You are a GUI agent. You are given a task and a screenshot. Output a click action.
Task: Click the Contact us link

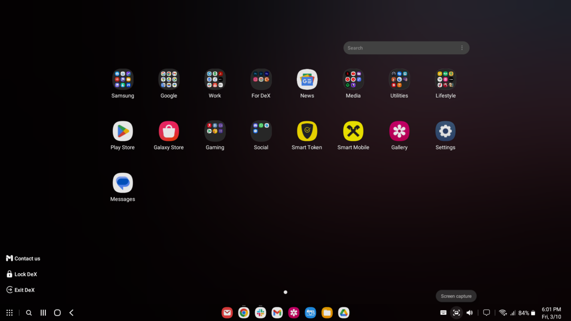click(x=23, y=258)
